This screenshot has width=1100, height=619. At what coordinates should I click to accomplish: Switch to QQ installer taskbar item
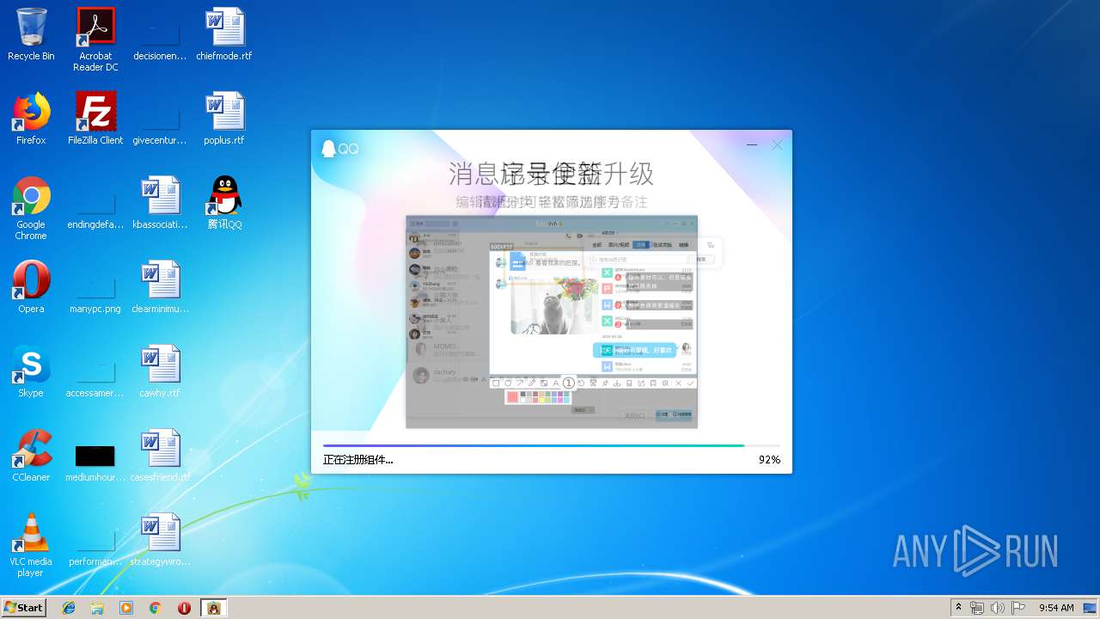click(x=213, y=608)
